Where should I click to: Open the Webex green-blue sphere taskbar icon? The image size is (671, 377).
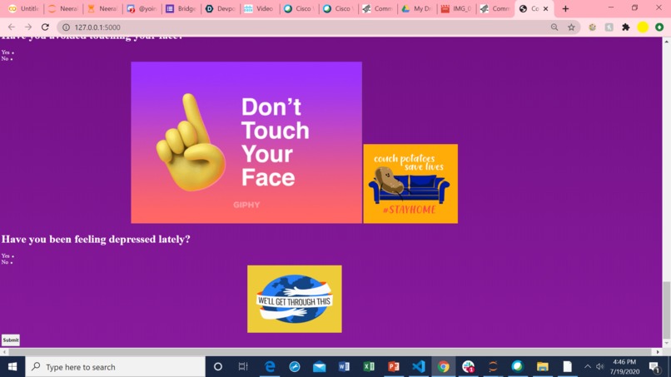pyautogui.click(x=518, y=367)
